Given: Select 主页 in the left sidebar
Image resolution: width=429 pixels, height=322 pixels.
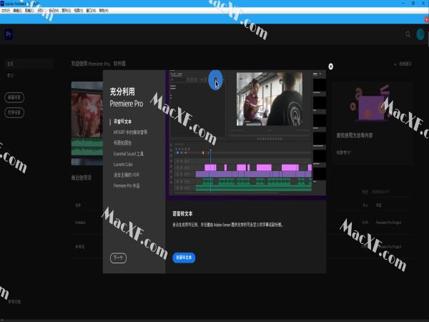Looking at the screenshot, I should tap(29, 64).
